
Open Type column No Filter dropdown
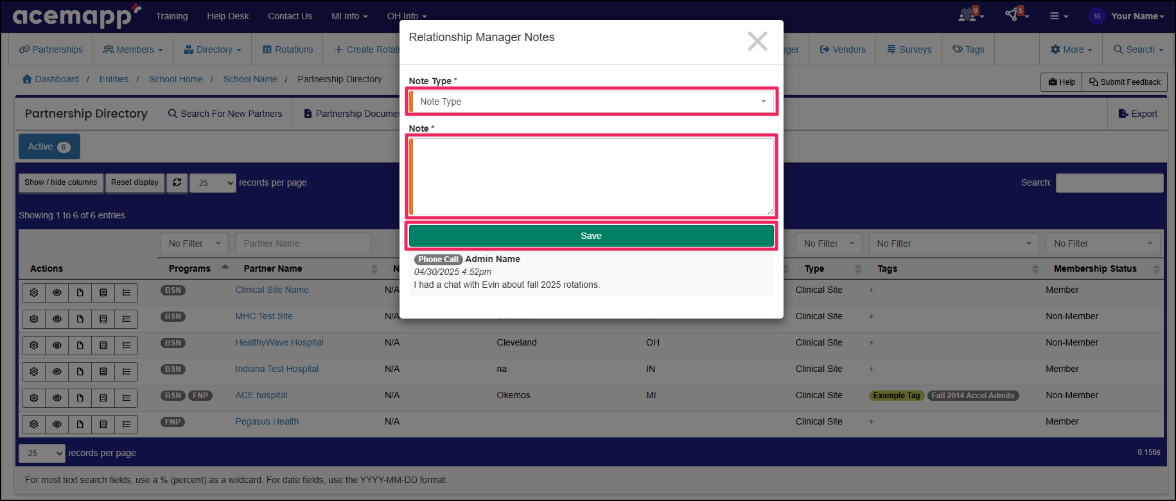click(x=829, y=243)
